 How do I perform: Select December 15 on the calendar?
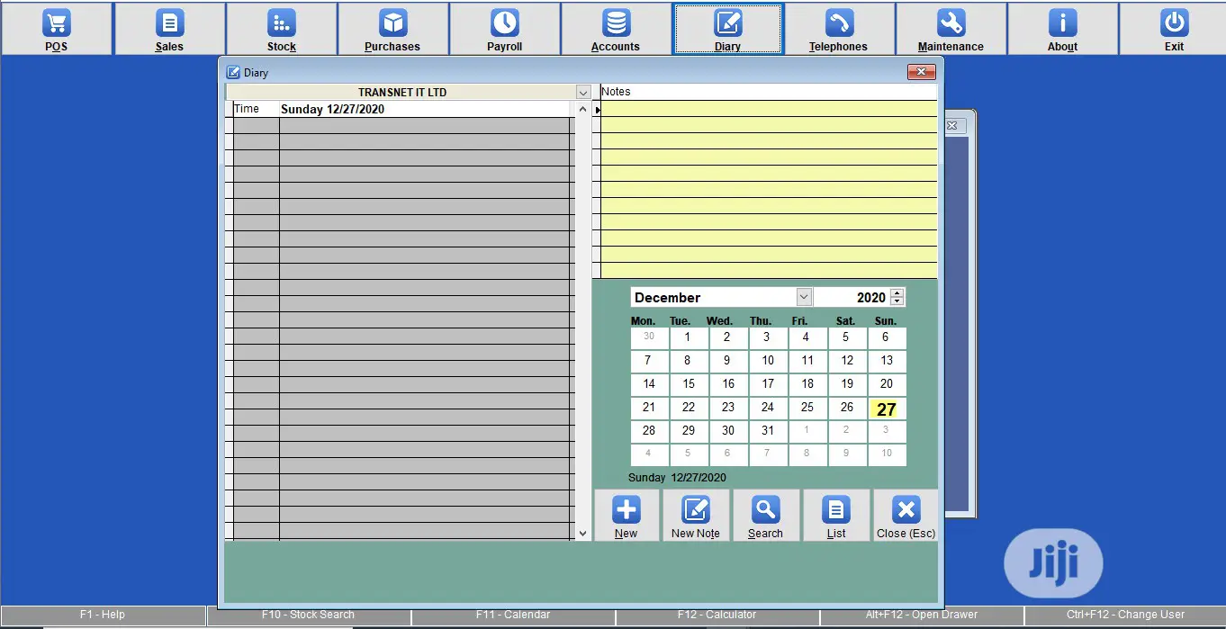pyautogui.click(x=688, y=384)
